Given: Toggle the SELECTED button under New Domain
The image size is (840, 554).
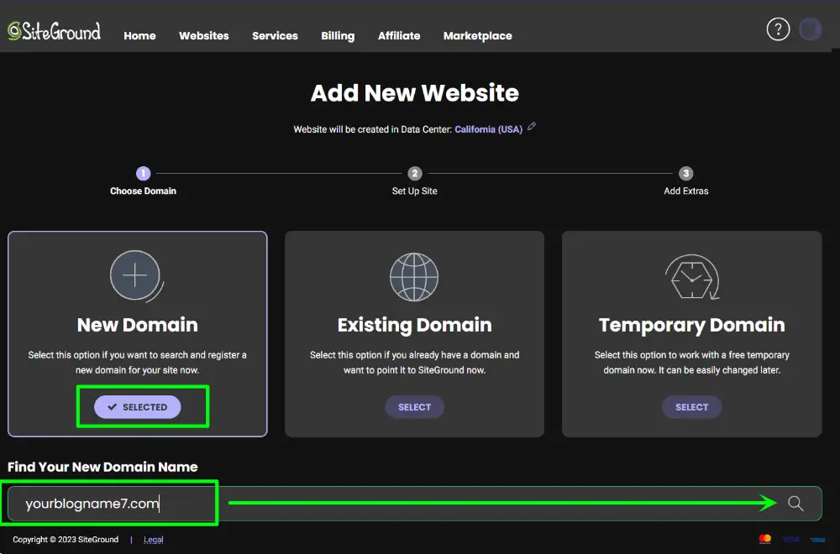Looking at the screenshot, I should (138, 407).
